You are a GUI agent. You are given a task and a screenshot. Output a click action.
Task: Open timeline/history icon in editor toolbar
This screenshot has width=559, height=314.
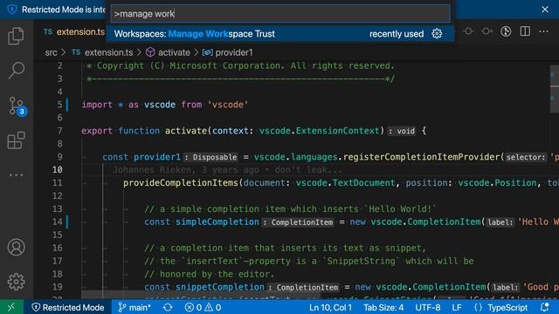click(x=506, y=31)
